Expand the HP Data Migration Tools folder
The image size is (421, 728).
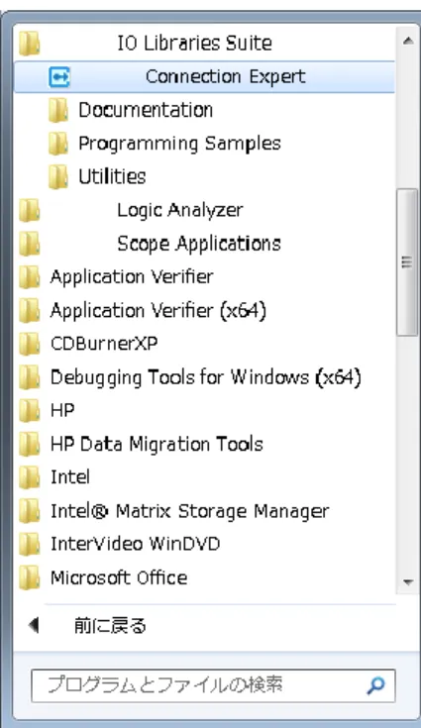tap(204, 445)
